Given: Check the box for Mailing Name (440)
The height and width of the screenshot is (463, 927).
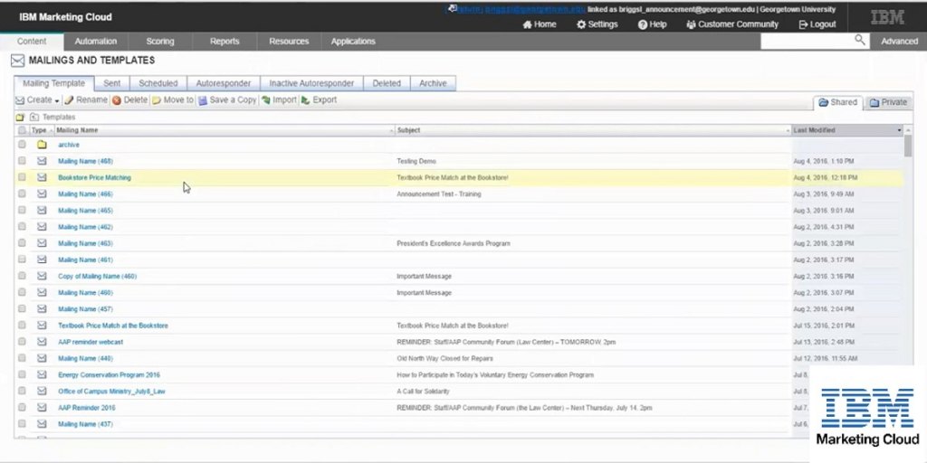Looking at the screenshot, I should point(22,358).
